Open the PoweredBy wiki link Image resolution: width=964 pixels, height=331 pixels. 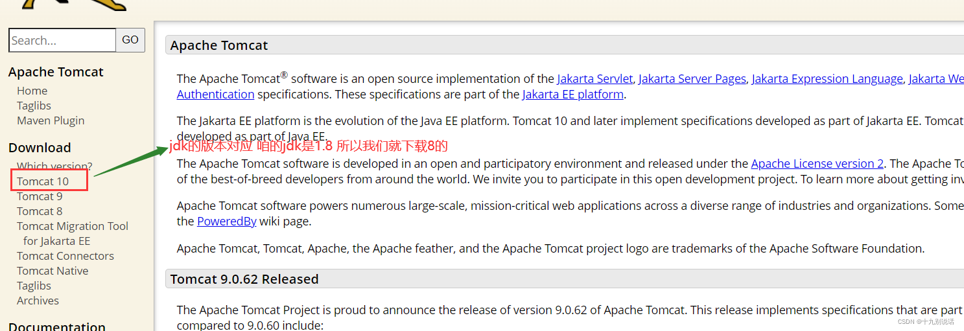coord(227,222)
